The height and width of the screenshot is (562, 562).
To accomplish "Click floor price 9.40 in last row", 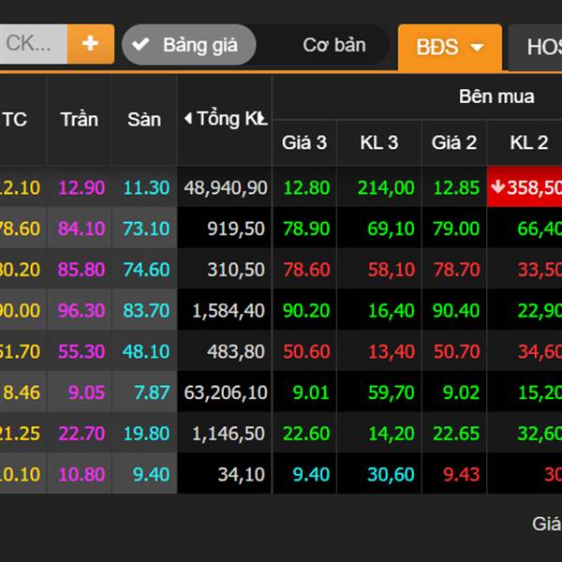I will point(151,474).
